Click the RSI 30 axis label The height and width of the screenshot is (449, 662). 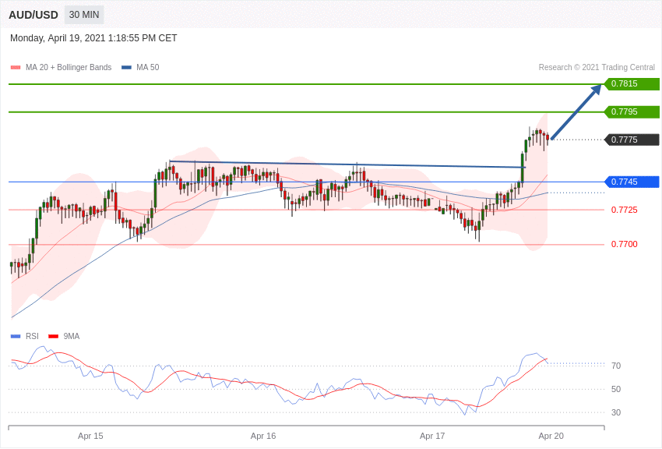coord(616,412)
